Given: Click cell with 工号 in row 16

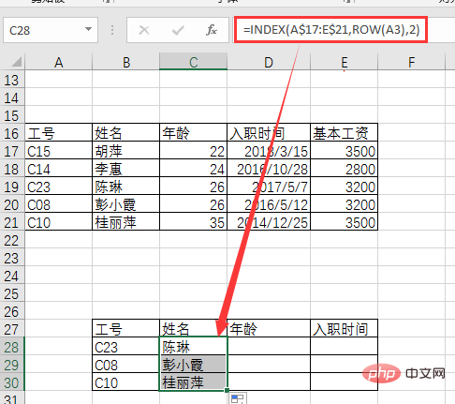Looking at the screenshot, I should [x=59, y=133].
